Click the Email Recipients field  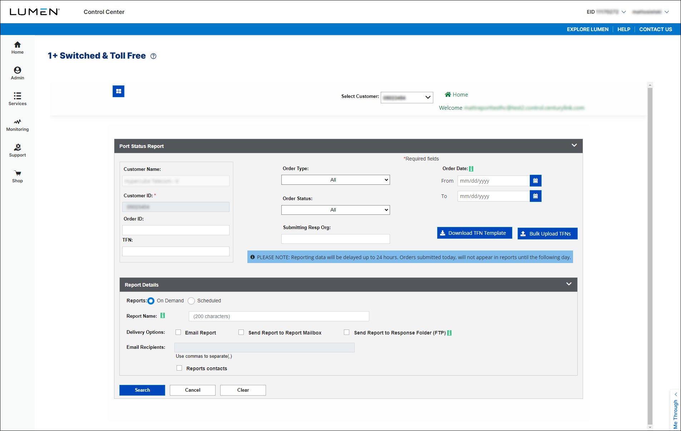tap(265, 347)
